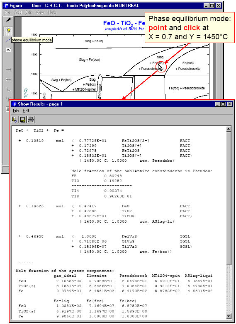Image resolution: width=236 pixels, height=324 pixels.
Task: Click down arrow of Show Results scrollbar
Action: 229,316
